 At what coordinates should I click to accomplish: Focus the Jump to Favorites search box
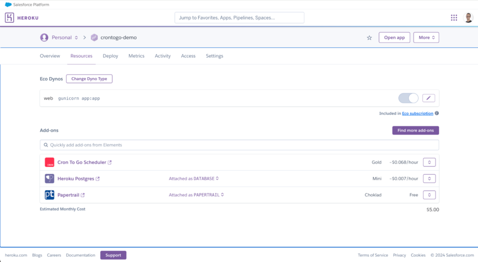240,18
